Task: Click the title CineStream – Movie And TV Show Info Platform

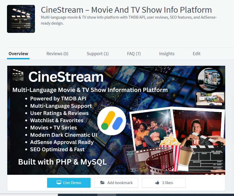Action: (126, 10)
